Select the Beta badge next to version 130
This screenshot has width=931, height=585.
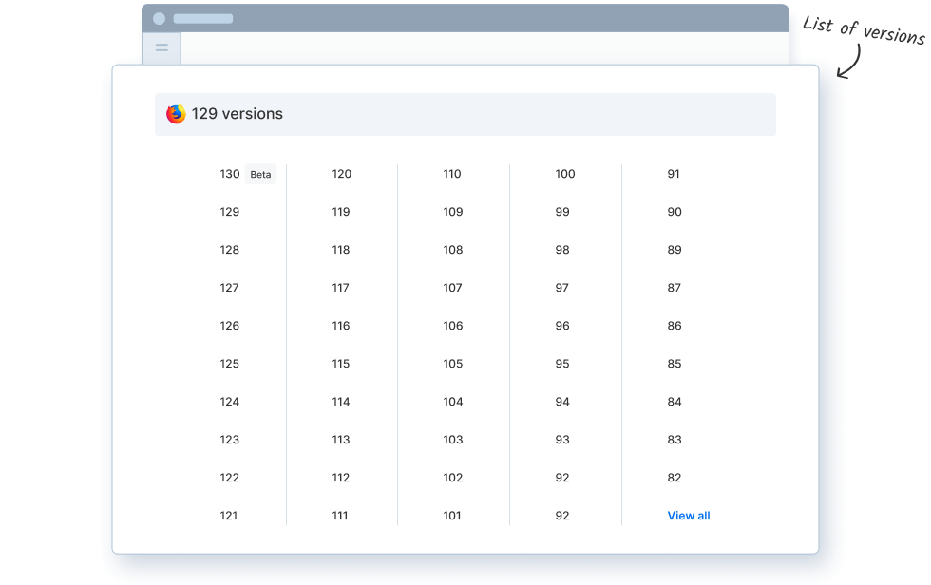coord(260,174)
